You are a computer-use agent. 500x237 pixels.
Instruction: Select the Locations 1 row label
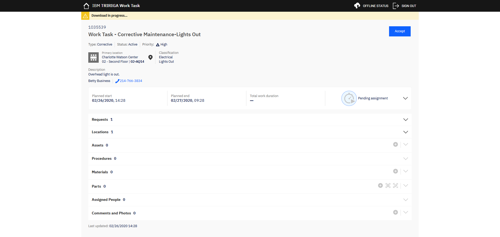pos(102,132)
